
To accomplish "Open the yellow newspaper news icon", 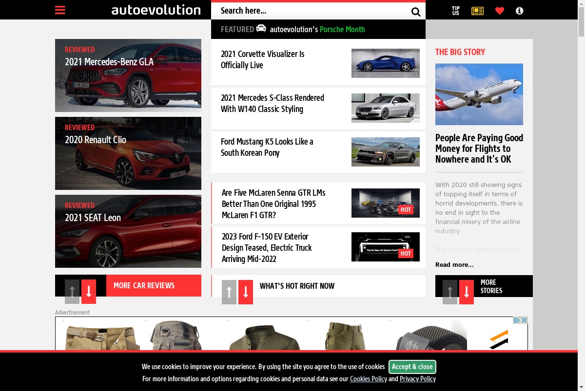I will coord(477,11).
